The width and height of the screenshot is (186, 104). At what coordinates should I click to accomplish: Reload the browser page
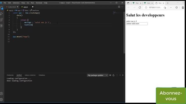[x=140, y=8]
